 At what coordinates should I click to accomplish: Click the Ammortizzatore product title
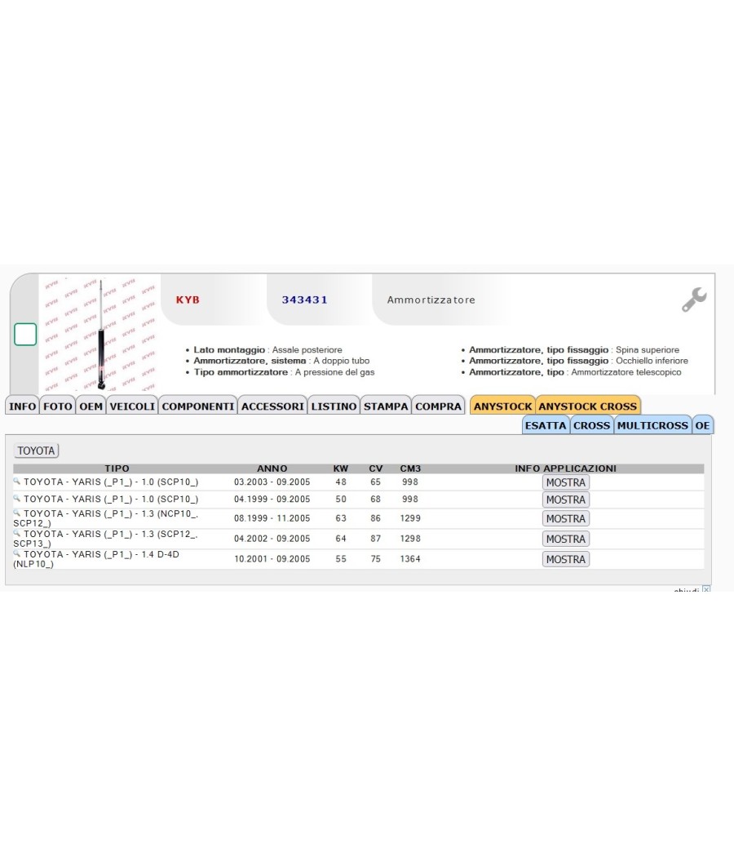pos(431,300)
